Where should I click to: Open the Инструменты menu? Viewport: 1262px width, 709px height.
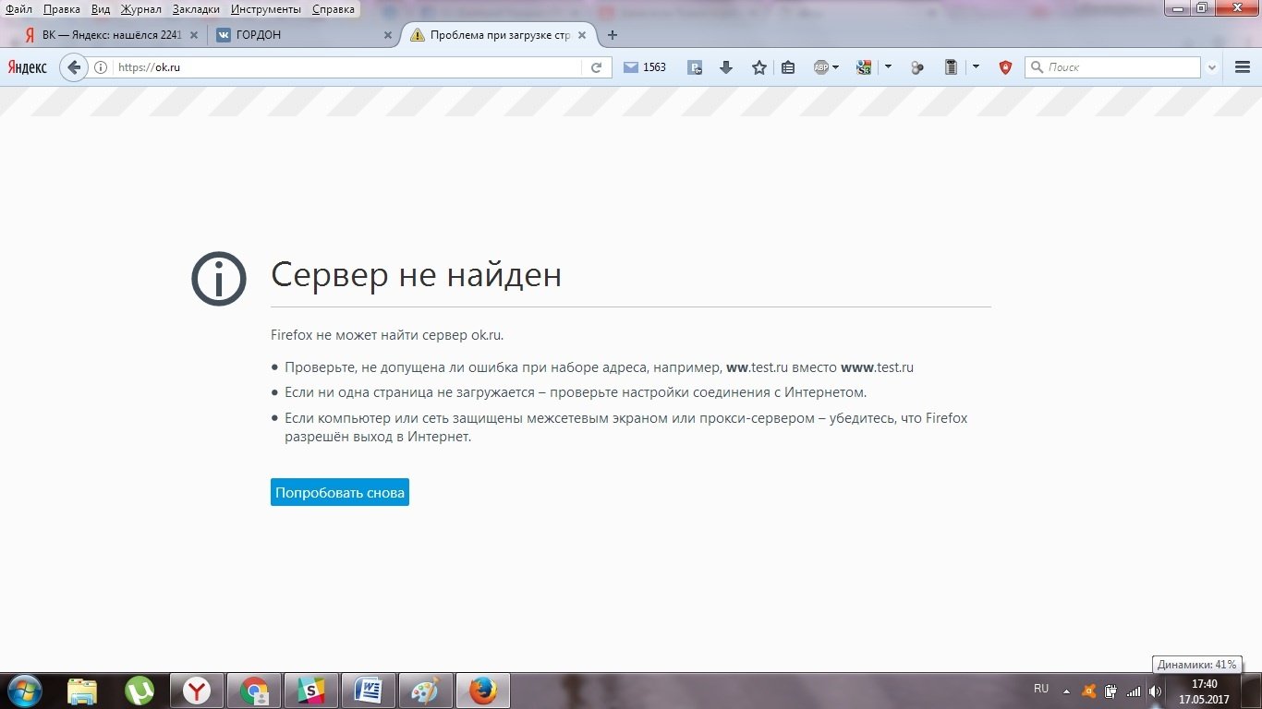pos(266,9)
